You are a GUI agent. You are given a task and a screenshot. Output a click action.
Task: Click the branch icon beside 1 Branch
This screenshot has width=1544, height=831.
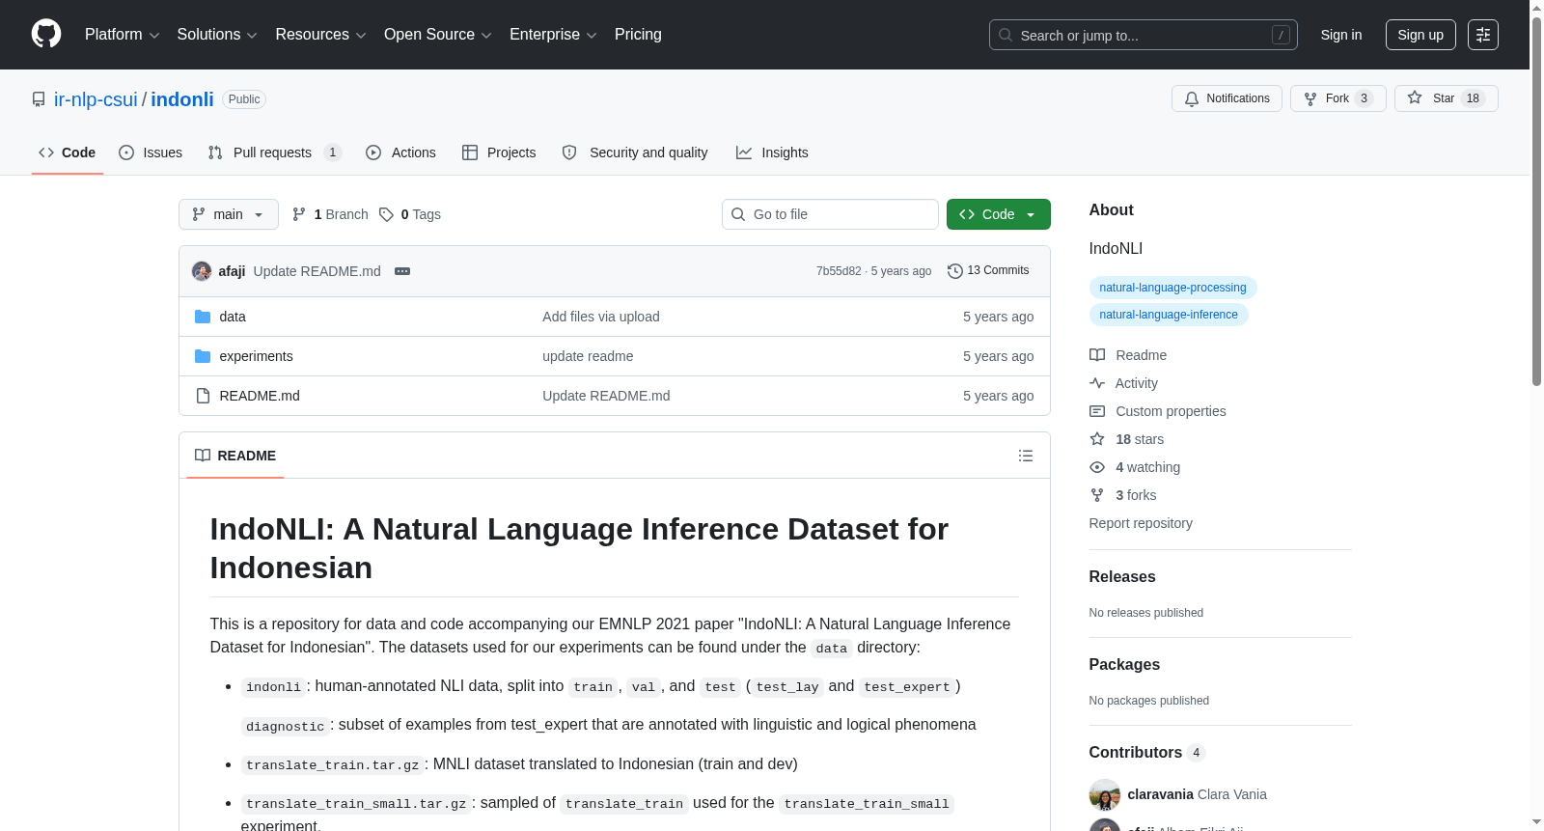point(299,214)
